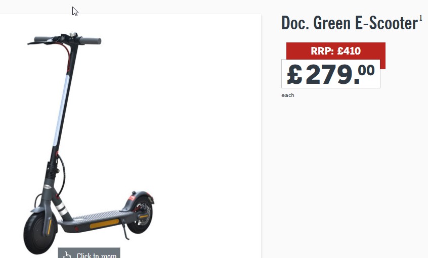Click the red 'RRP: £410' label
The image size is (428, 258).
(336, 51)
